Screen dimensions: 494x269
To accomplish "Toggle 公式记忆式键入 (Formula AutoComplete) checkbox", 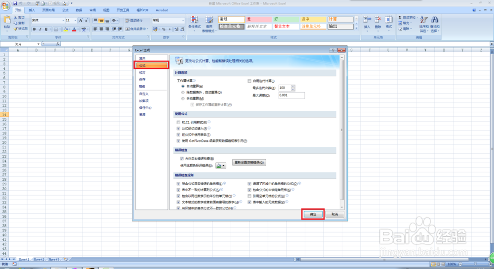I will point(178,129).
